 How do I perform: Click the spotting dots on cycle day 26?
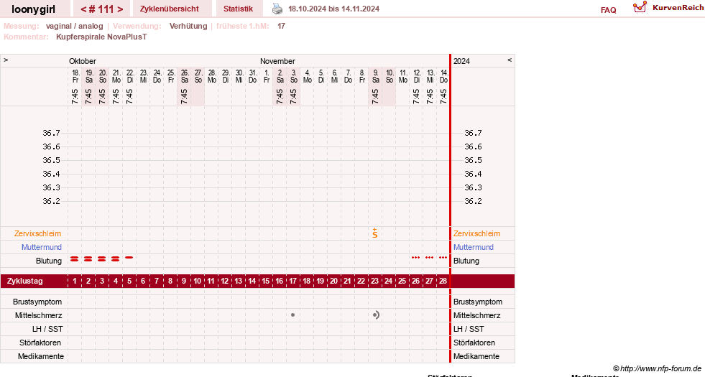pyautogui.click(x=416, y=258)
